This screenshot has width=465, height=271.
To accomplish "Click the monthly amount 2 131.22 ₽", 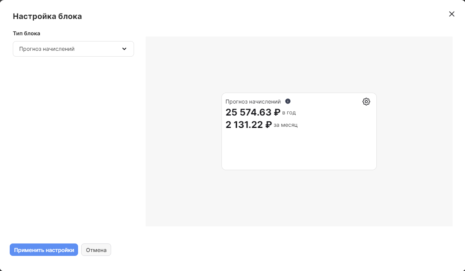I will (x=244, y=125).
